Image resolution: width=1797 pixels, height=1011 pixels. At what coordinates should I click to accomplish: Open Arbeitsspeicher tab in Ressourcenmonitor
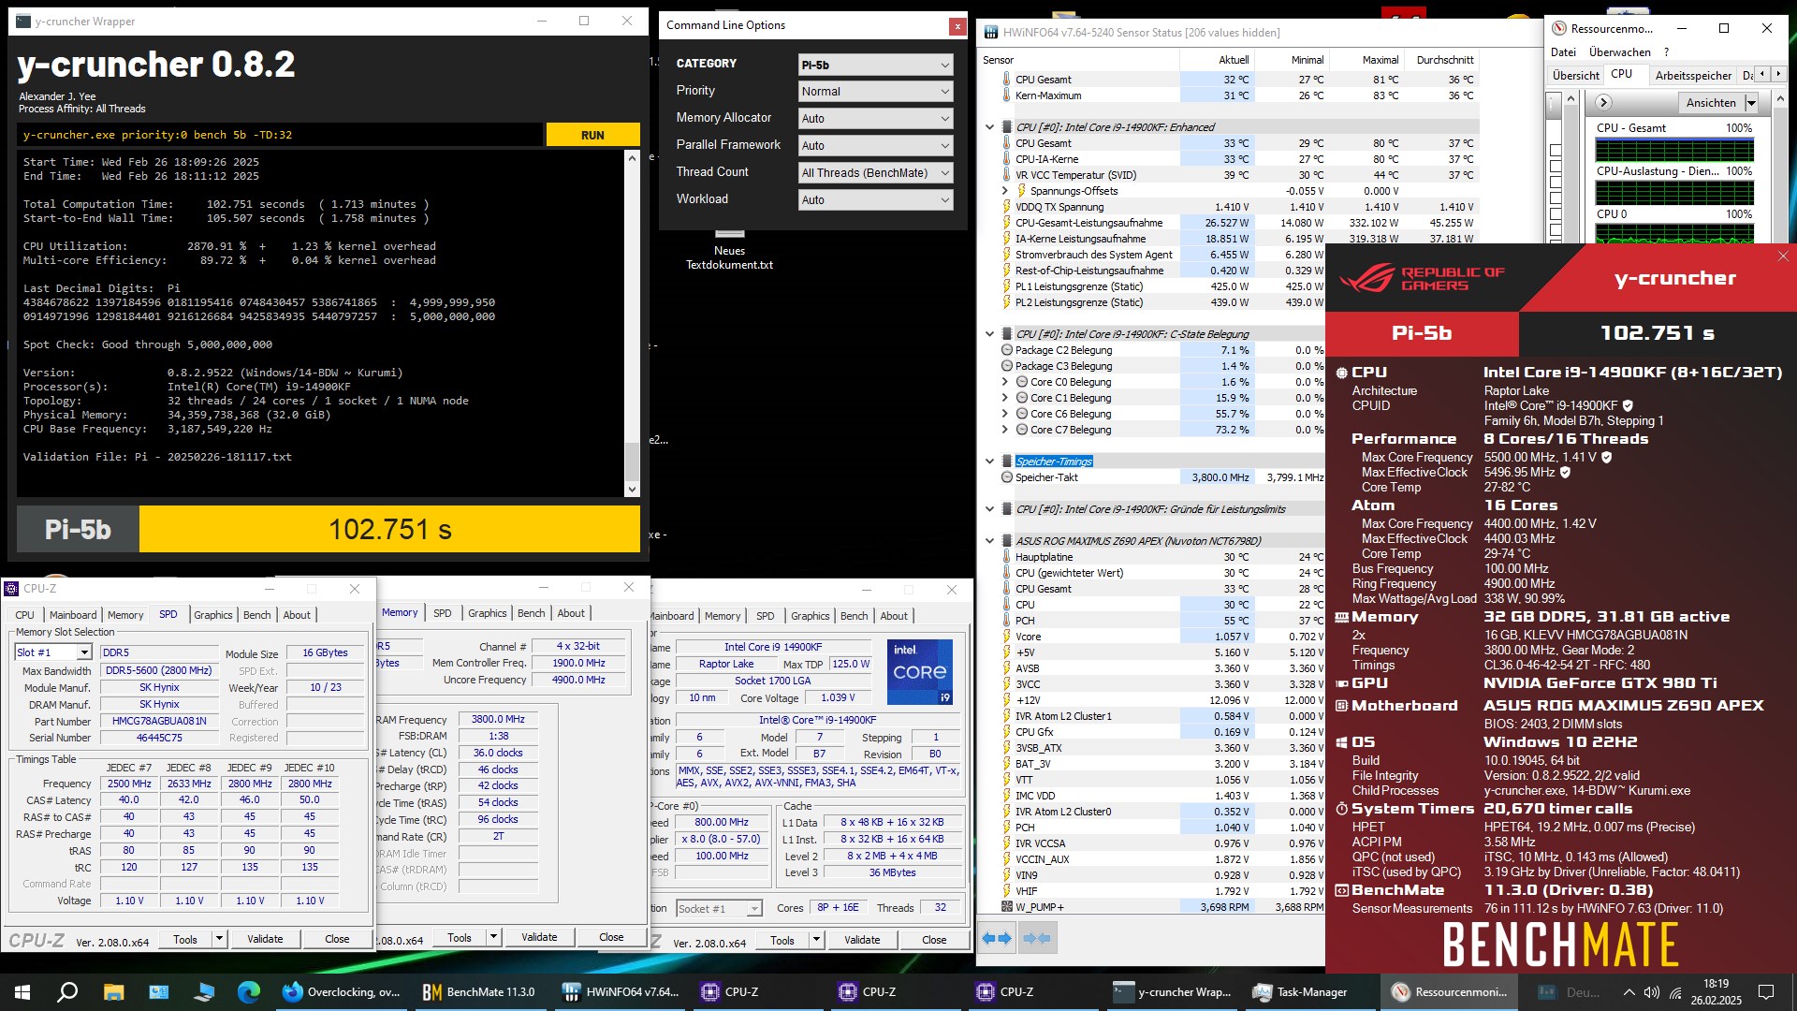pyautogui.click(x=1693, y=75)
